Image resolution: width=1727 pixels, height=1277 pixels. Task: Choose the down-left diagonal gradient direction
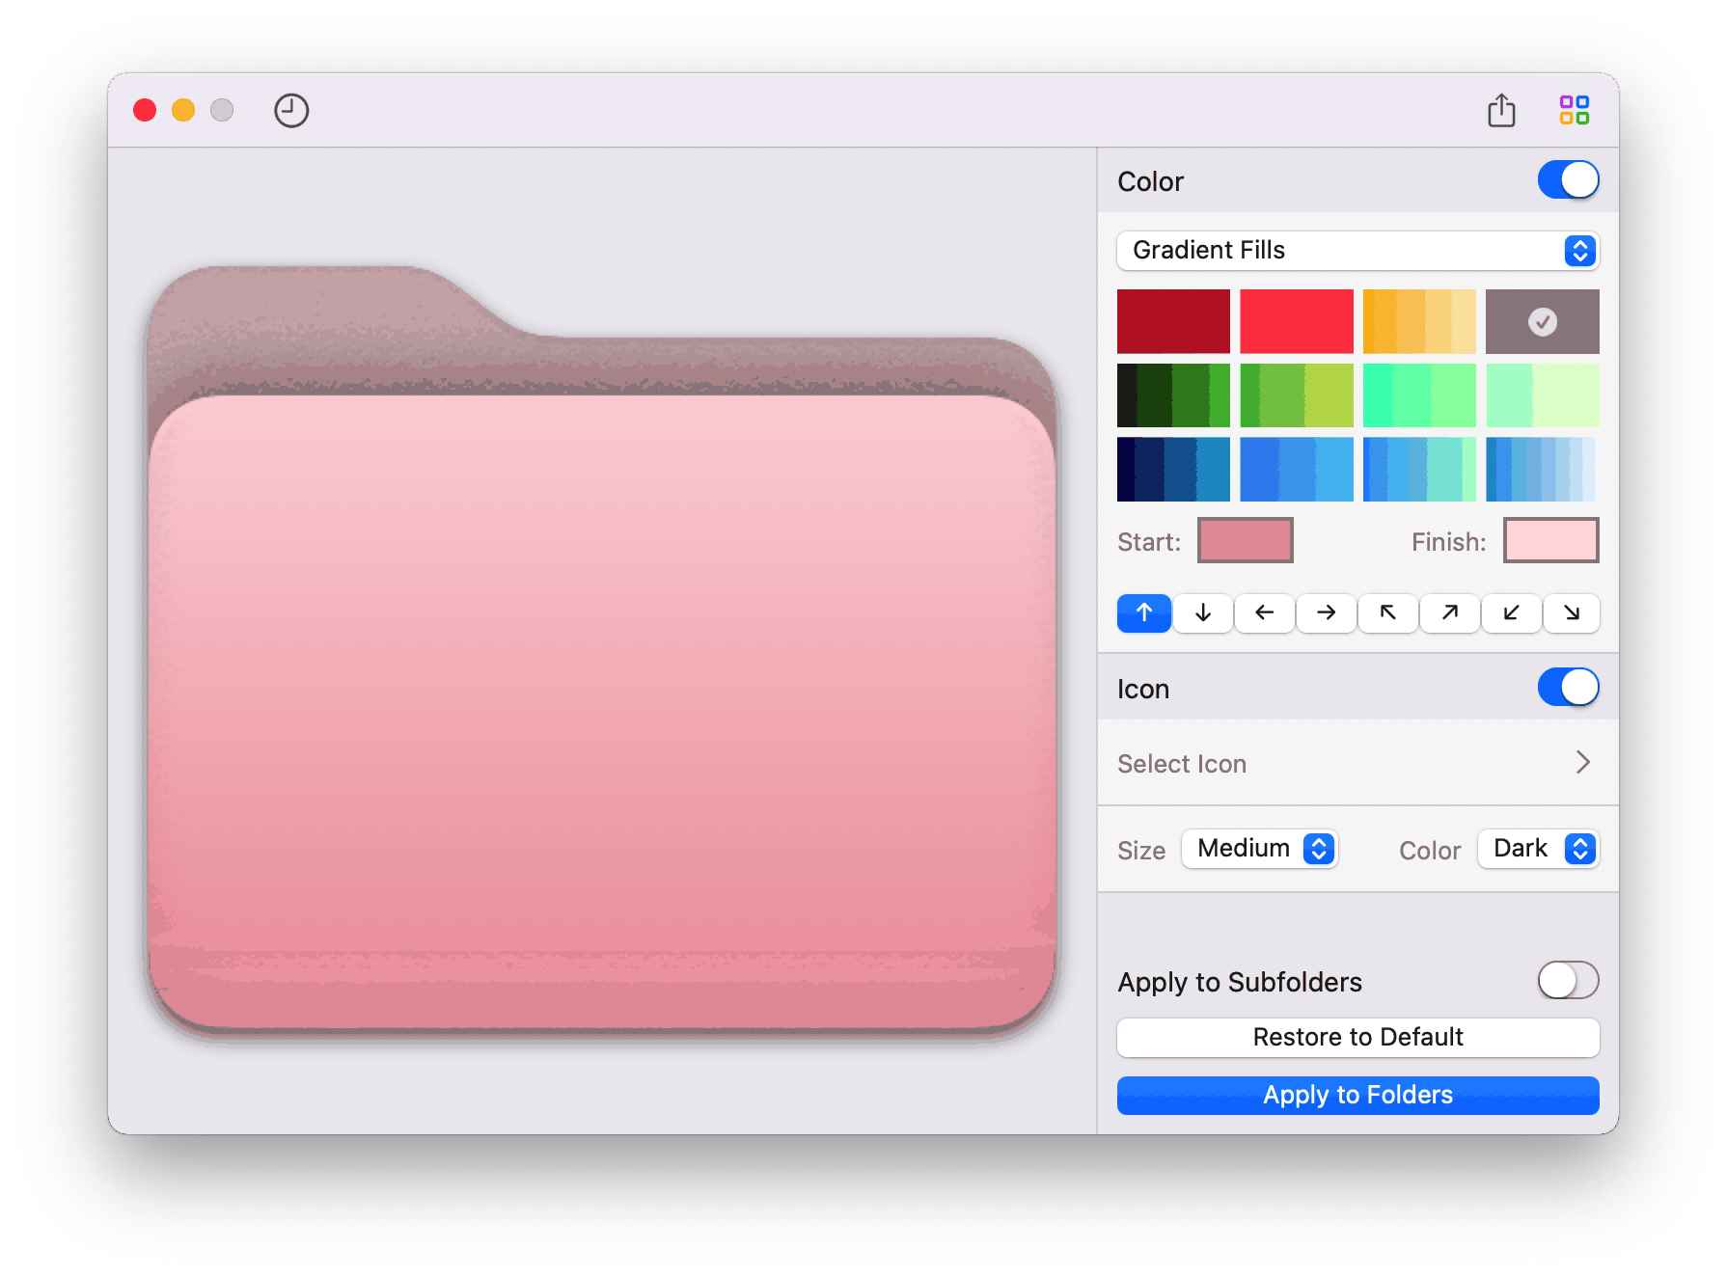pos(1512,612)
